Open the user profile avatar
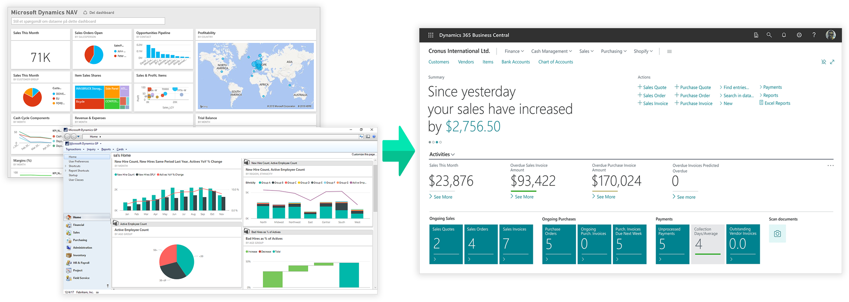This screenshot has height=302, width=849. pos(831,35)
